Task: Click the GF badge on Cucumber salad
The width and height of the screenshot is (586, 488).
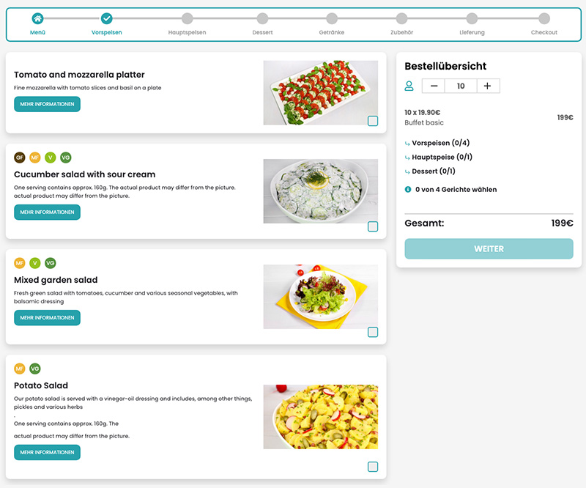Action: 20,158
